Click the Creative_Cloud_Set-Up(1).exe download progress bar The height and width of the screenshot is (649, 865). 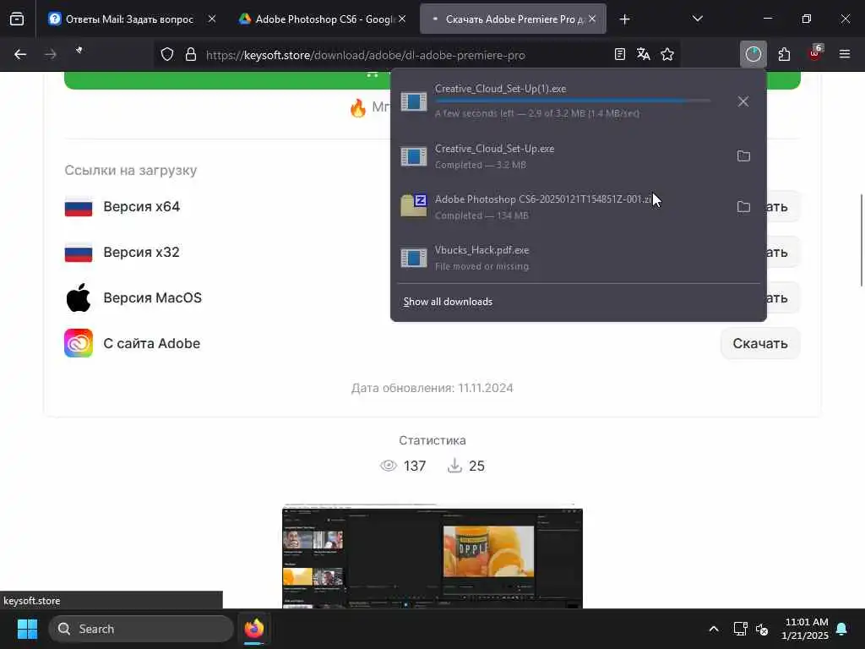[572, 101]
